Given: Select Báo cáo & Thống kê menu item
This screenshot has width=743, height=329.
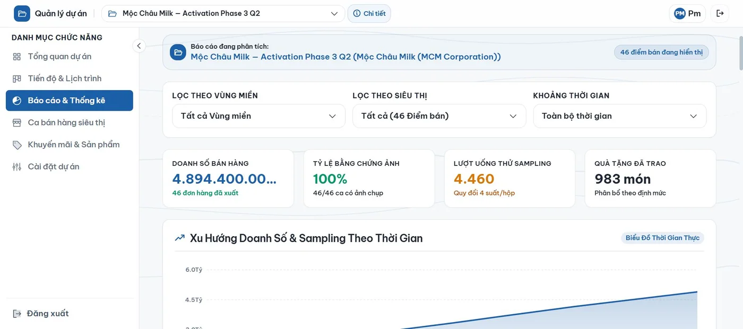Looking at the screenshot, I should tap(70, 101).
